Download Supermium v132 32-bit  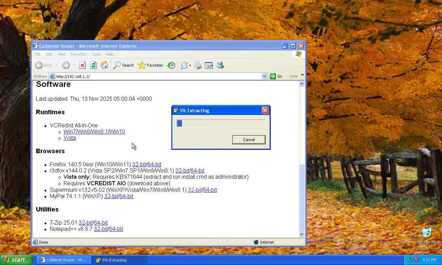tap(195, 190)
